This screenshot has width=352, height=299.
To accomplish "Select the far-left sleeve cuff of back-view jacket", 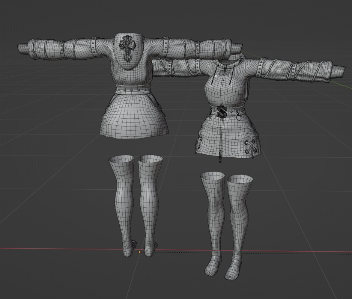I will pyautogui.click(x=23, y=49).
